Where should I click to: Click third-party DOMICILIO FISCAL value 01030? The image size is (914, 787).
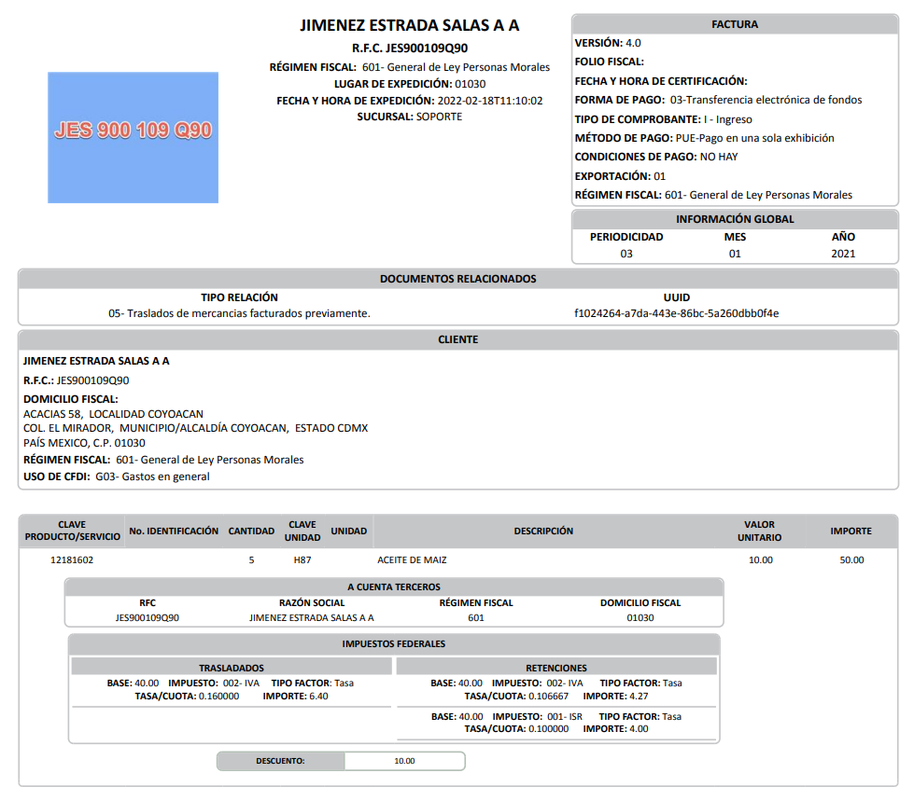(x=640, y=617)
